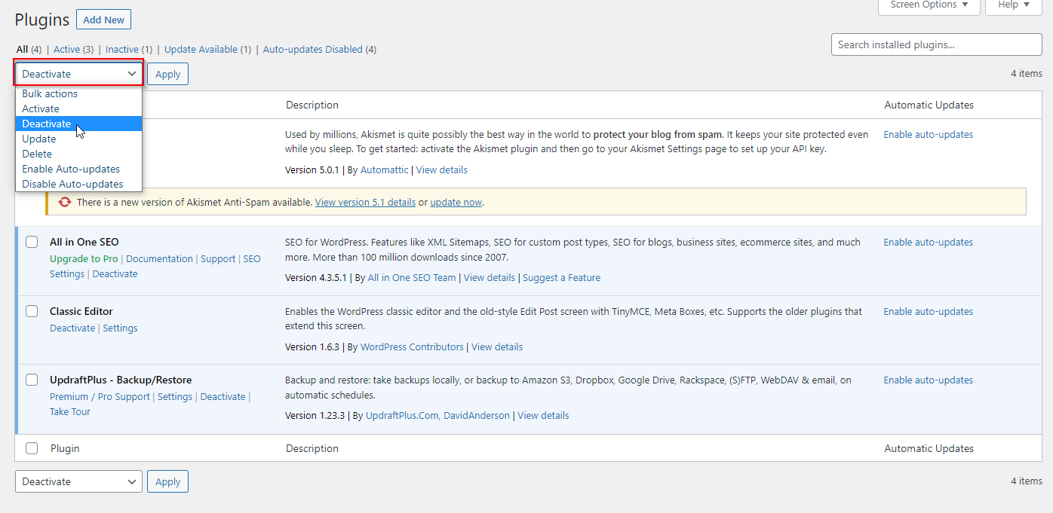View details for All in One SEO
Screen dimensions: 1053x513
pyautogui.click(x=490, y=278)
